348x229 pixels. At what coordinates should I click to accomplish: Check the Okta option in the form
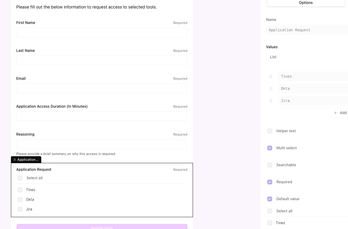(20, 200)
